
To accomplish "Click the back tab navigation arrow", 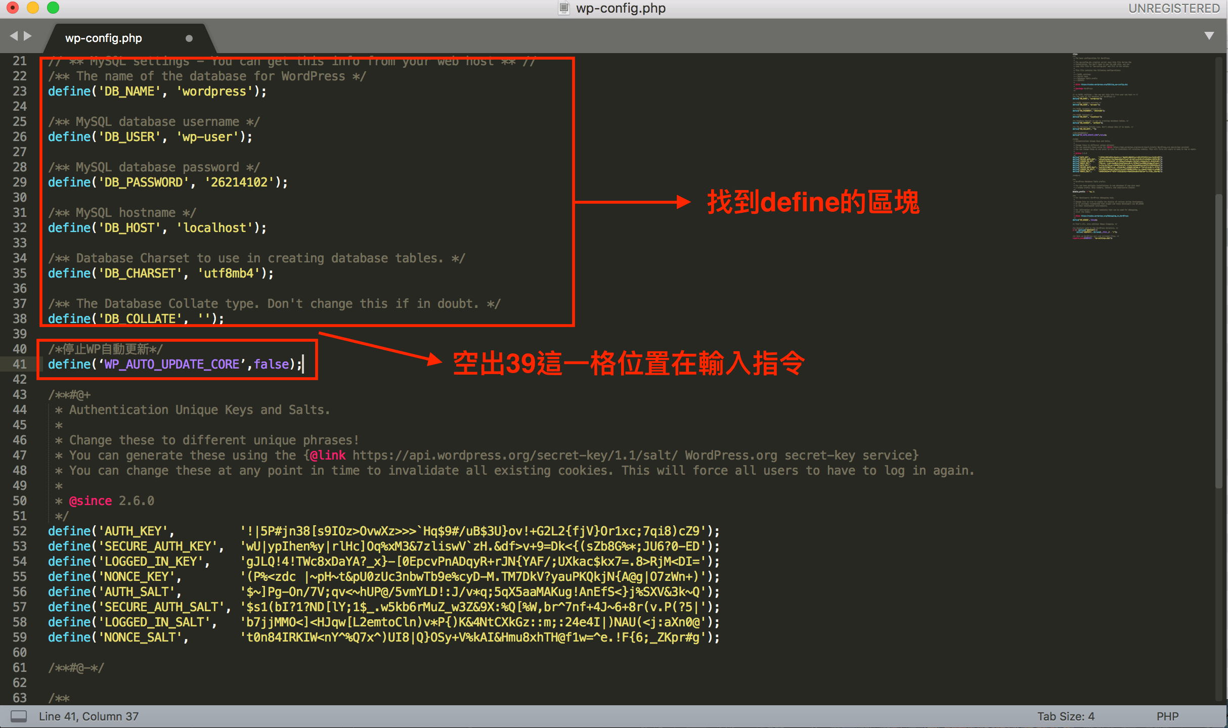I will tap(14, 36).
